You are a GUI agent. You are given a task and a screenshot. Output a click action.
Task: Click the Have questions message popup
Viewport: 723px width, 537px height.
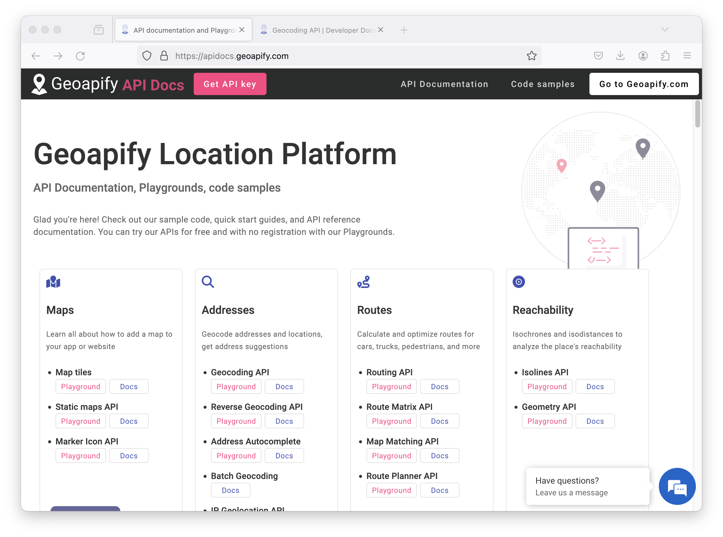pyautogui.click(x=588, y=487)
